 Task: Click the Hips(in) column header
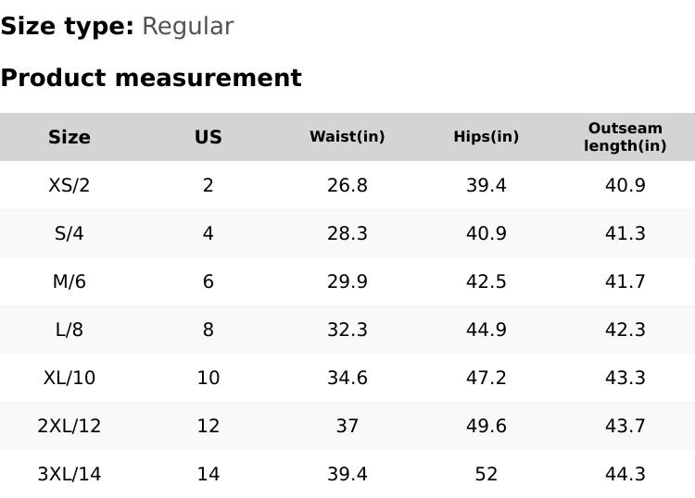[x=486, y=137]
